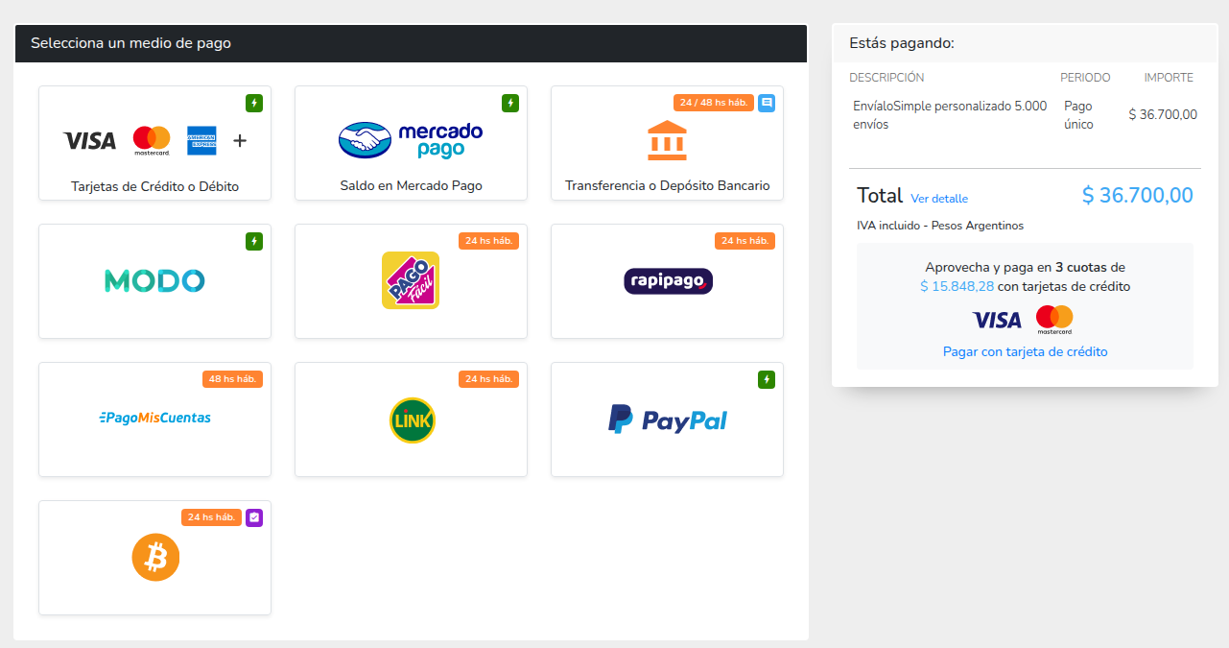Screen dimensions: 1229x648
Task: Click the bank building transfer icon
Action: pyautogui.click(x=667, y=140)
